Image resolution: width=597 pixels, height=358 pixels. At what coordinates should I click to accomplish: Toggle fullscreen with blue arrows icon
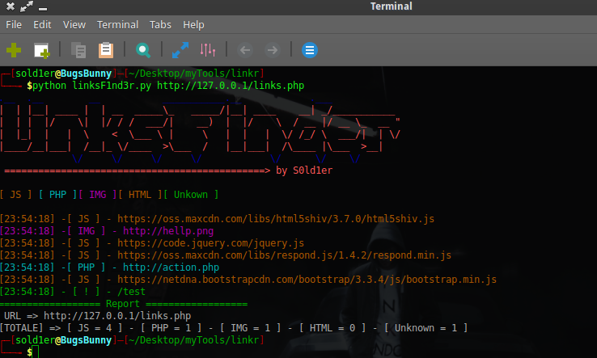pos(180,50)
